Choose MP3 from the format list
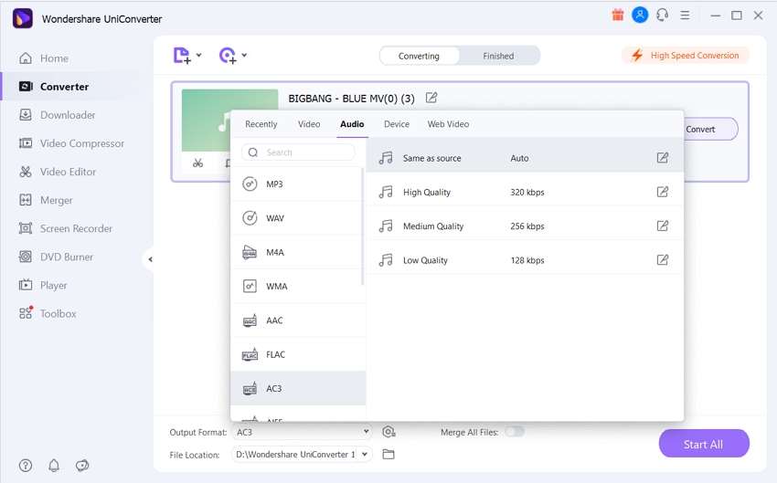Screen dimensions: 777x483 click(297, 184)
